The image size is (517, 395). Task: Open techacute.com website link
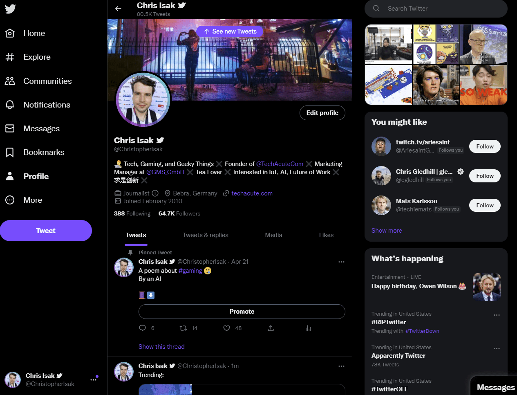[252, 193]
